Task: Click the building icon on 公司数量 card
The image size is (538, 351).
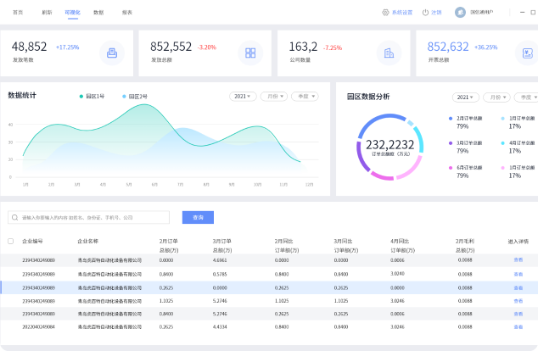Action: pyautogui.click(x=389, y=53)
